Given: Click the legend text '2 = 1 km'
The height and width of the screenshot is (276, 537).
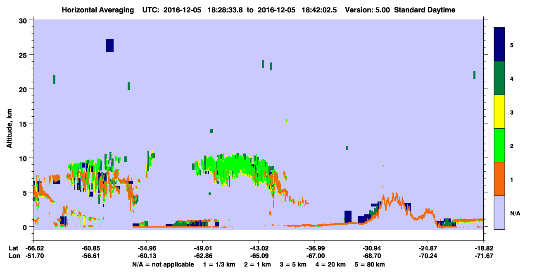Looking at the screenshot, I should coord(258,264).
